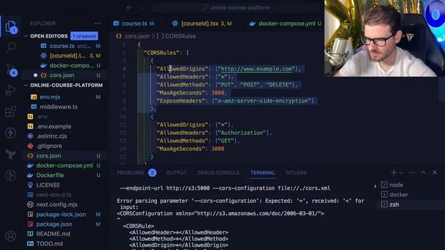This screenshot has width=445, height=250.
Task: Open Explorer more actions ellipsis
Action: pos(97,24)
